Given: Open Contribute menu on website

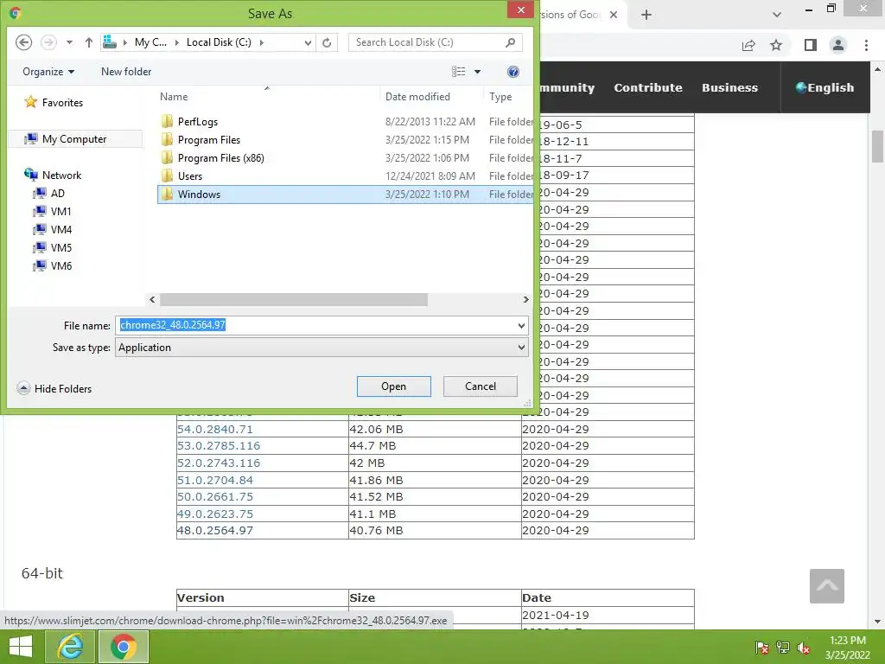Looking at the screenshot, I should pos(648,87).
